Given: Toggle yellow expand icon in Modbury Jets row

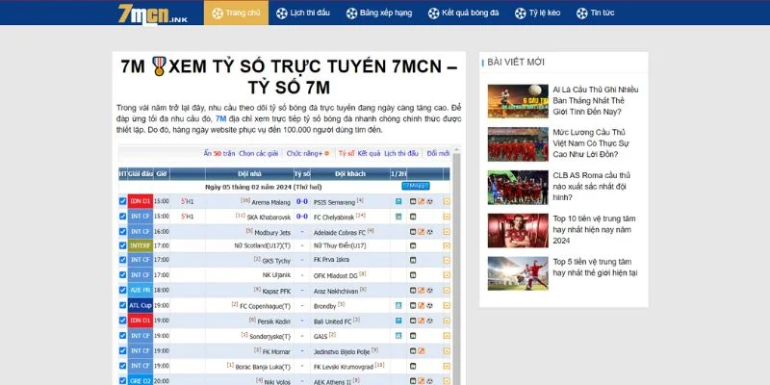Looking at the screenshot, I should [x=447, y=232].
